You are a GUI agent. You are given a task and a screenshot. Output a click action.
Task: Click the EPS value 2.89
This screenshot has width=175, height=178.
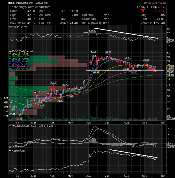[x=75, y=15]
